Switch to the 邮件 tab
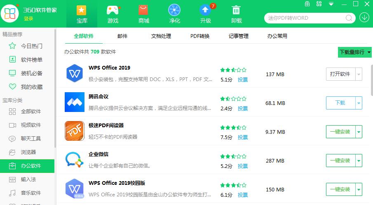The height and width of the screenshot is (205, 373). [x=122, y=36]
